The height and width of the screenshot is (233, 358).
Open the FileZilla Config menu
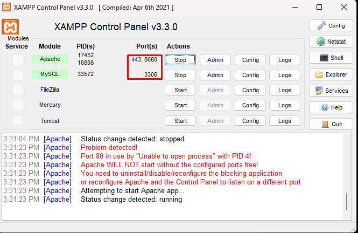click(x=250, y=90)
